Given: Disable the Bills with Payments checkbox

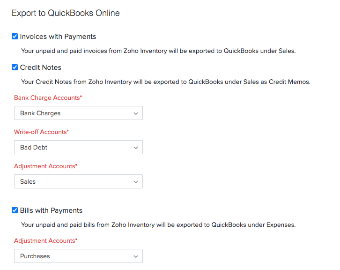Looking at the screenshot, I should click(x=15, y=210).
